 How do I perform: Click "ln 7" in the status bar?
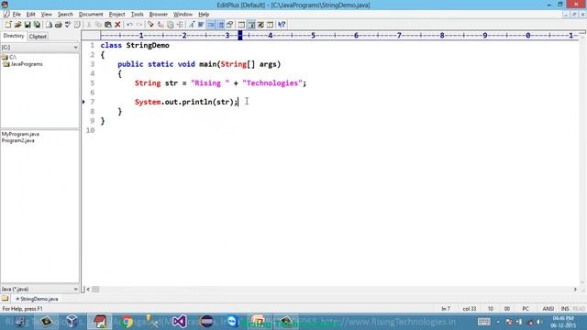tap(446, 309)
